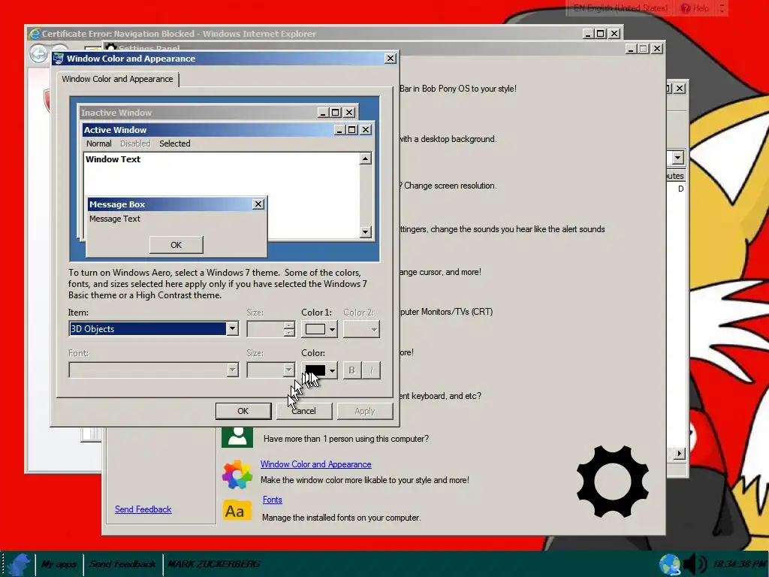The height and width of the screenshot is (577, 769).
Task: Open the Fonts link in Settings Panel
Action: pos(272,500)
